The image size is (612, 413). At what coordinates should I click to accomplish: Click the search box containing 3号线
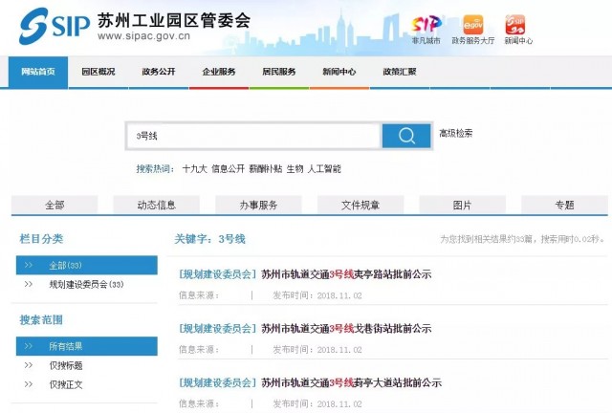(253, 136)
